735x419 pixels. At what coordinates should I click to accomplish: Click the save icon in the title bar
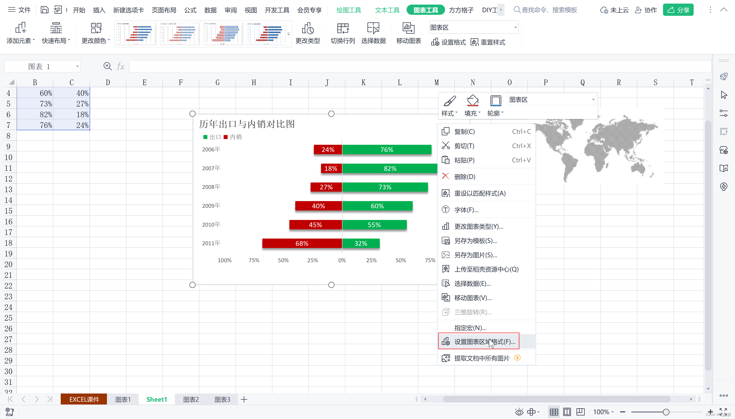click(x=44, y=10)
